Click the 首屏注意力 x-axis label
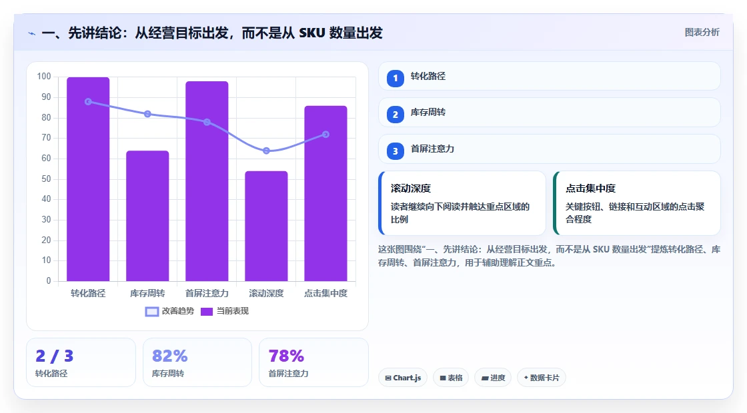The width and height of the screenshot is (747, 413). 207,293
